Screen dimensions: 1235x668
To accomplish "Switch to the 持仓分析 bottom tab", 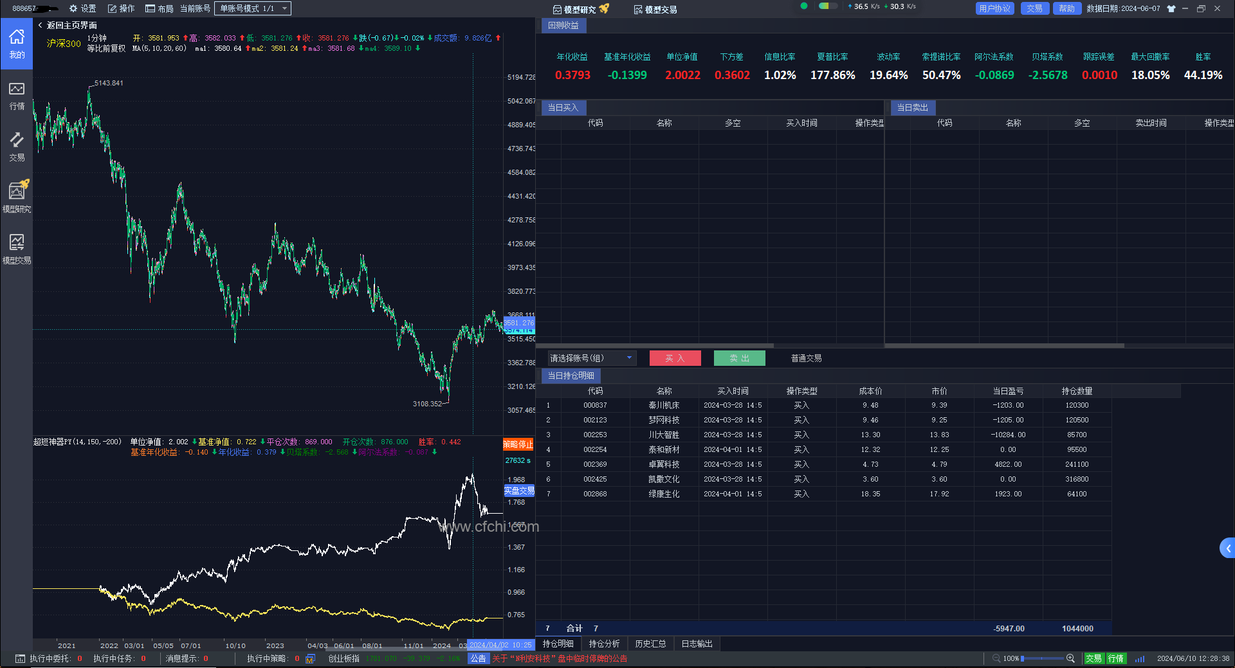I will [605, 644].
